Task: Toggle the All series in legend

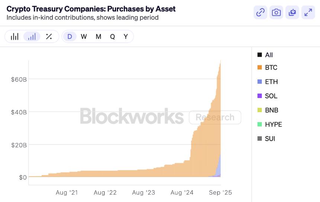Action: click(x=269, y=55)
